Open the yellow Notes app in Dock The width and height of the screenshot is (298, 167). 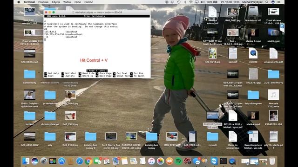click(124, 161)
